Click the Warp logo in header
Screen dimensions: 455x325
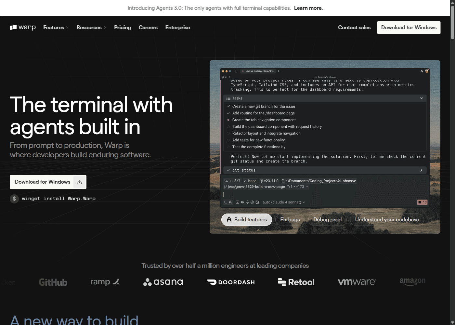pyautogui.click(x=23, y=27)
